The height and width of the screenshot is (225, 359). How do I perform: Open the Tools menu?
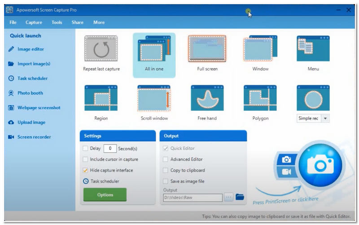click(x=57, y=22)
